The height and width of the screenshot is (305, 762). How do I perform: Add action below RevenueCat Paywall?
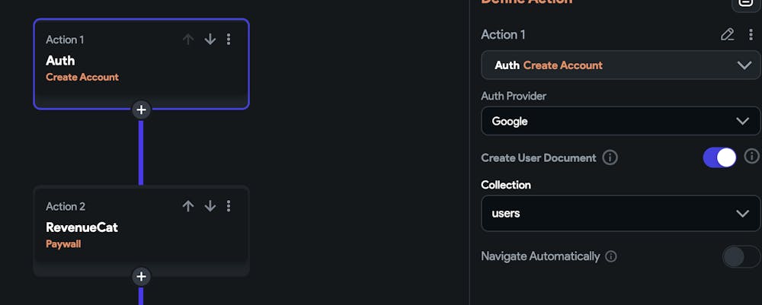pyautogui.click(x=141, y=276)
